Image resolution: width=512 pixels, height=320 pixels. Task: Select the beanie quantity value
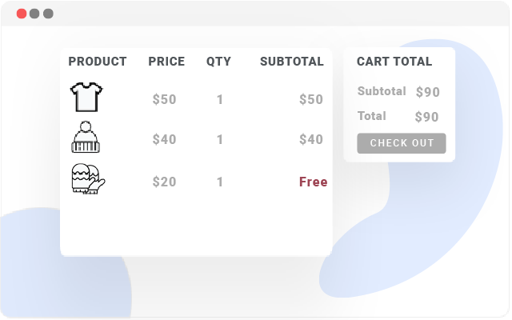click(220, 140)
